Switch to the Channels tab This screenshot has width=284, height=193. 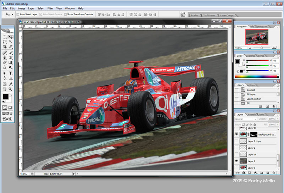coord(251,115)
